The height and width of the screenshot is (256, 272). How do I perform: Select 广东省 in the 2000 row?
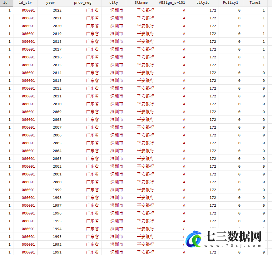coord(92,182)
